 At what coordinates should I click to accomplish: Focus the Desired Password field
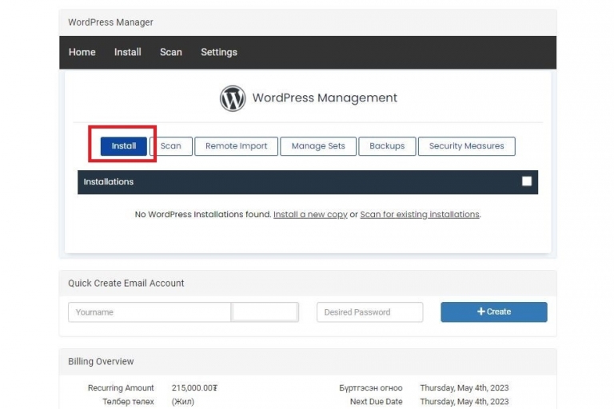point(369,312)
